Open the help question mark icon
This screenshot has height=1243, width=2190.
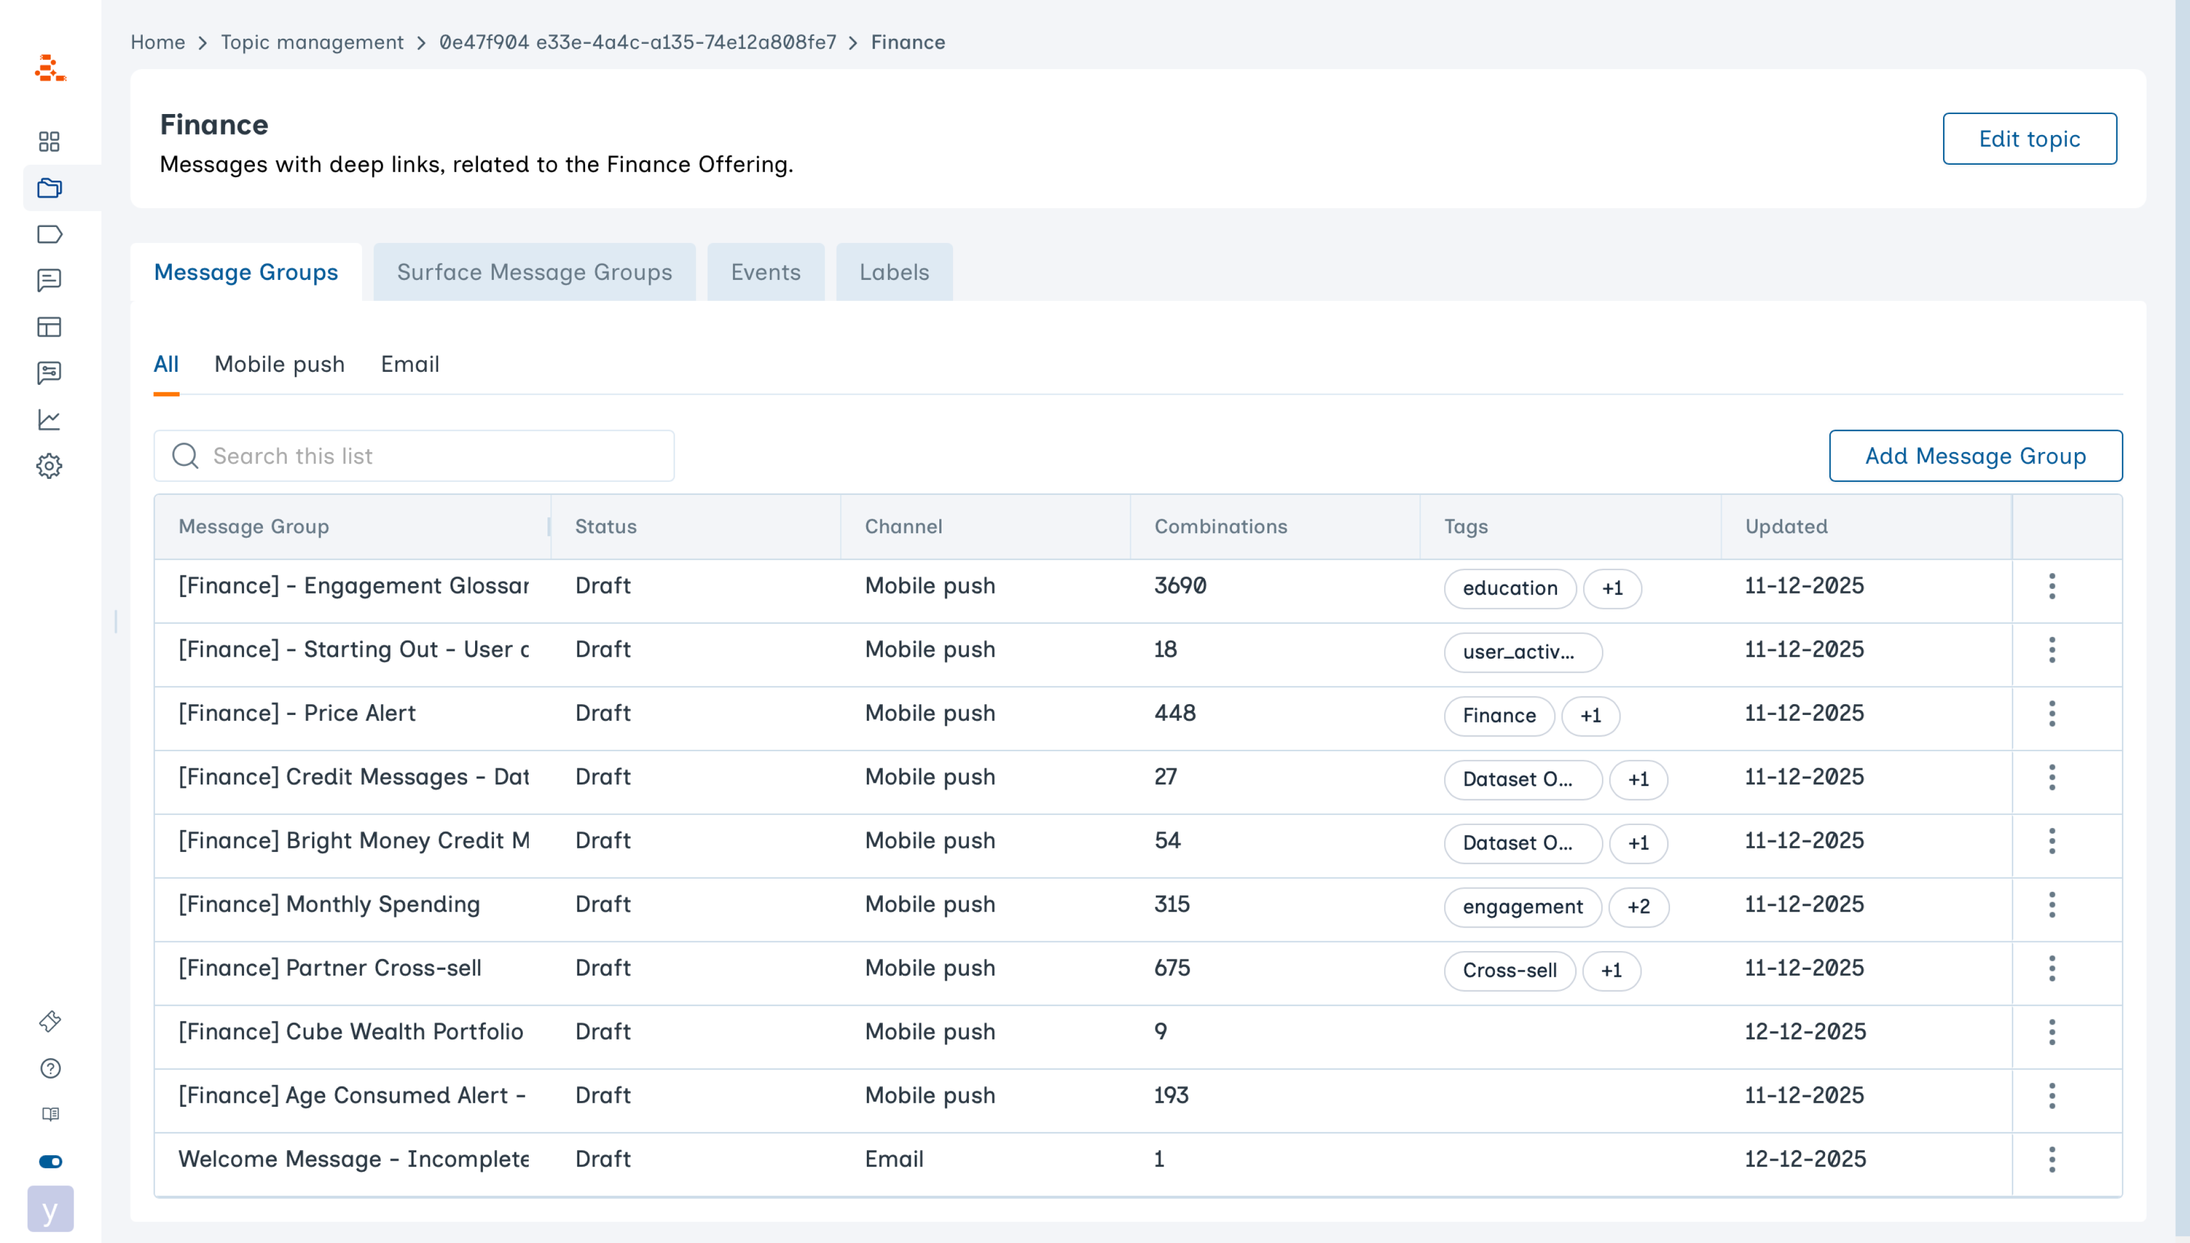[x=50, y=1068]
